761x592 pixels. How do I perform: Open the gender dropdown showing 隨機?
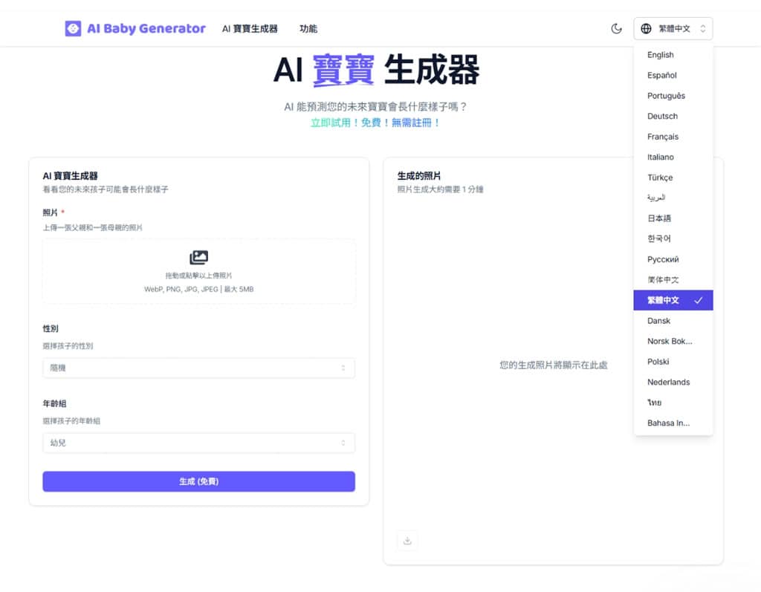[199, 368]
